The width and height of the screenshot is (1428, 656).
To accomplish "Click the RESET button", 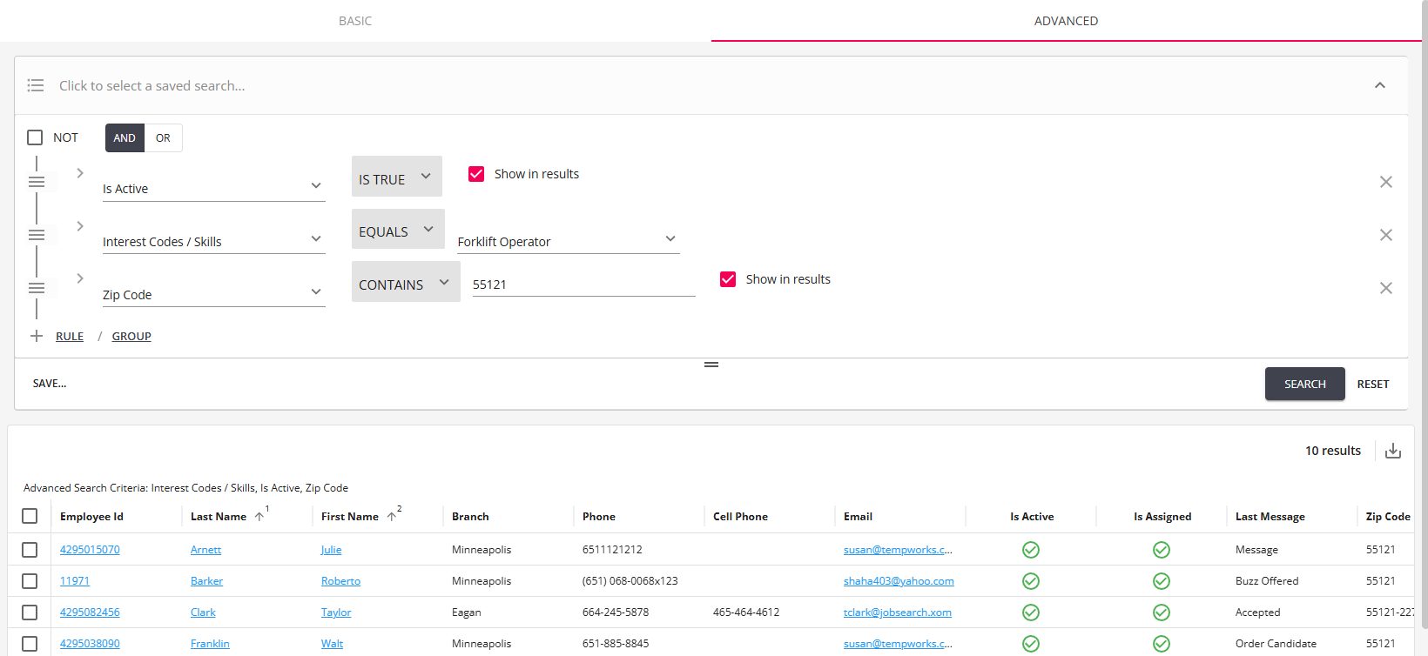I will (x=1373, y=384).
